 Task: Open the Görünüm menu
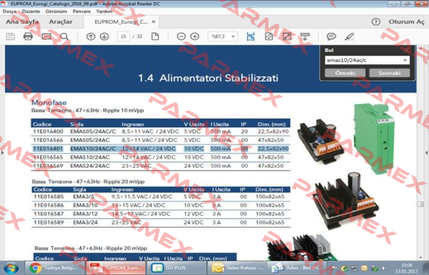click(x=56, y=12)
